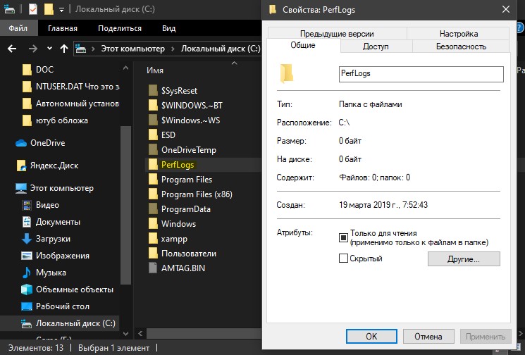Open the Доступ tab in properties

[376, 46]
